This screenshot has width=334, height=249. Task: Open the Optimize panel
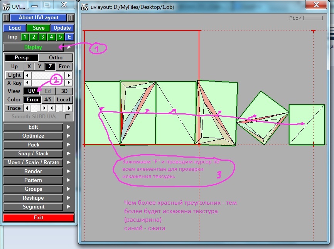[x=33, y=136]
